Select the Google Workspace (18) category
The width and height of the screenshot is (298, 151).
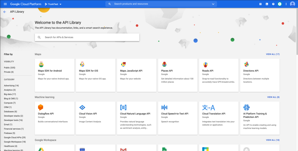[x=15, y=142]
